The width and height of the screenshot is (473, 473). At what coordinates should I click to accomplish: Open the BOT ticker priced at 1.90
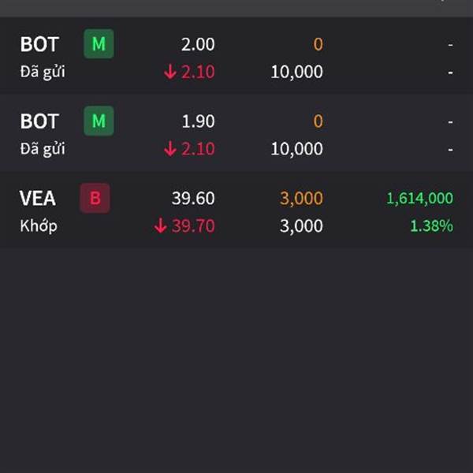tap(39, 121)
